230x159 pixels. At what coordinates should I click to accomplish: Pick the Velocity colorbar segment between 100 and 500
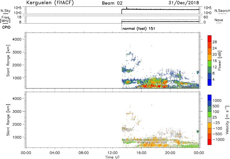[x=210, y=109]
